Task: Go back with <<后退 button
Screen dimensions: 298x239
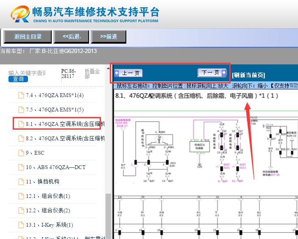Action: [72, 37]
